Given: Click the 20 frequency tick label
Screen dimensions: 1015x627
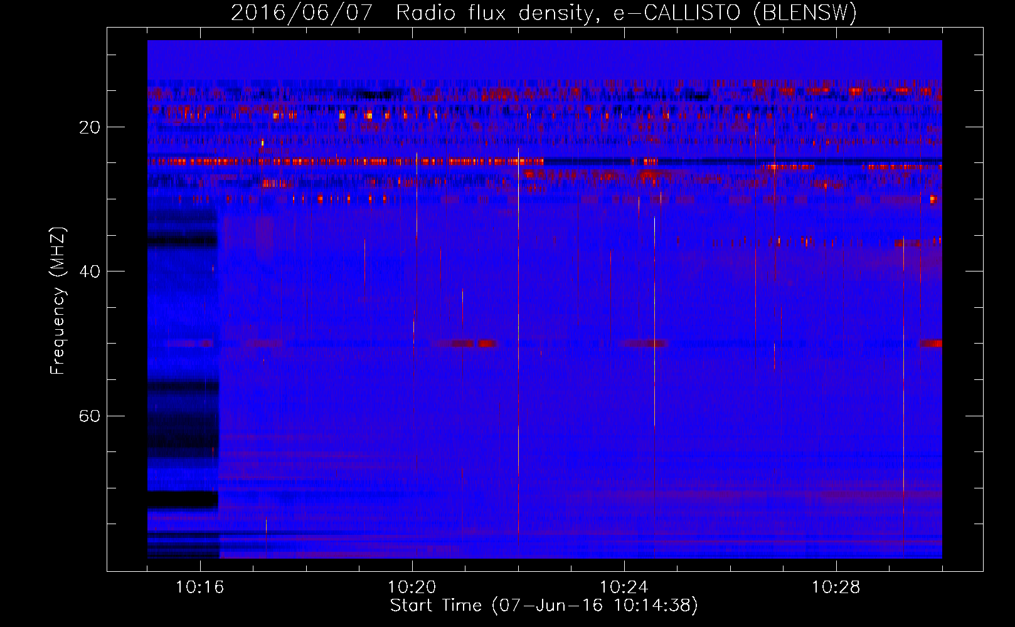Looking at the screenshot, I should pos(90,127).
